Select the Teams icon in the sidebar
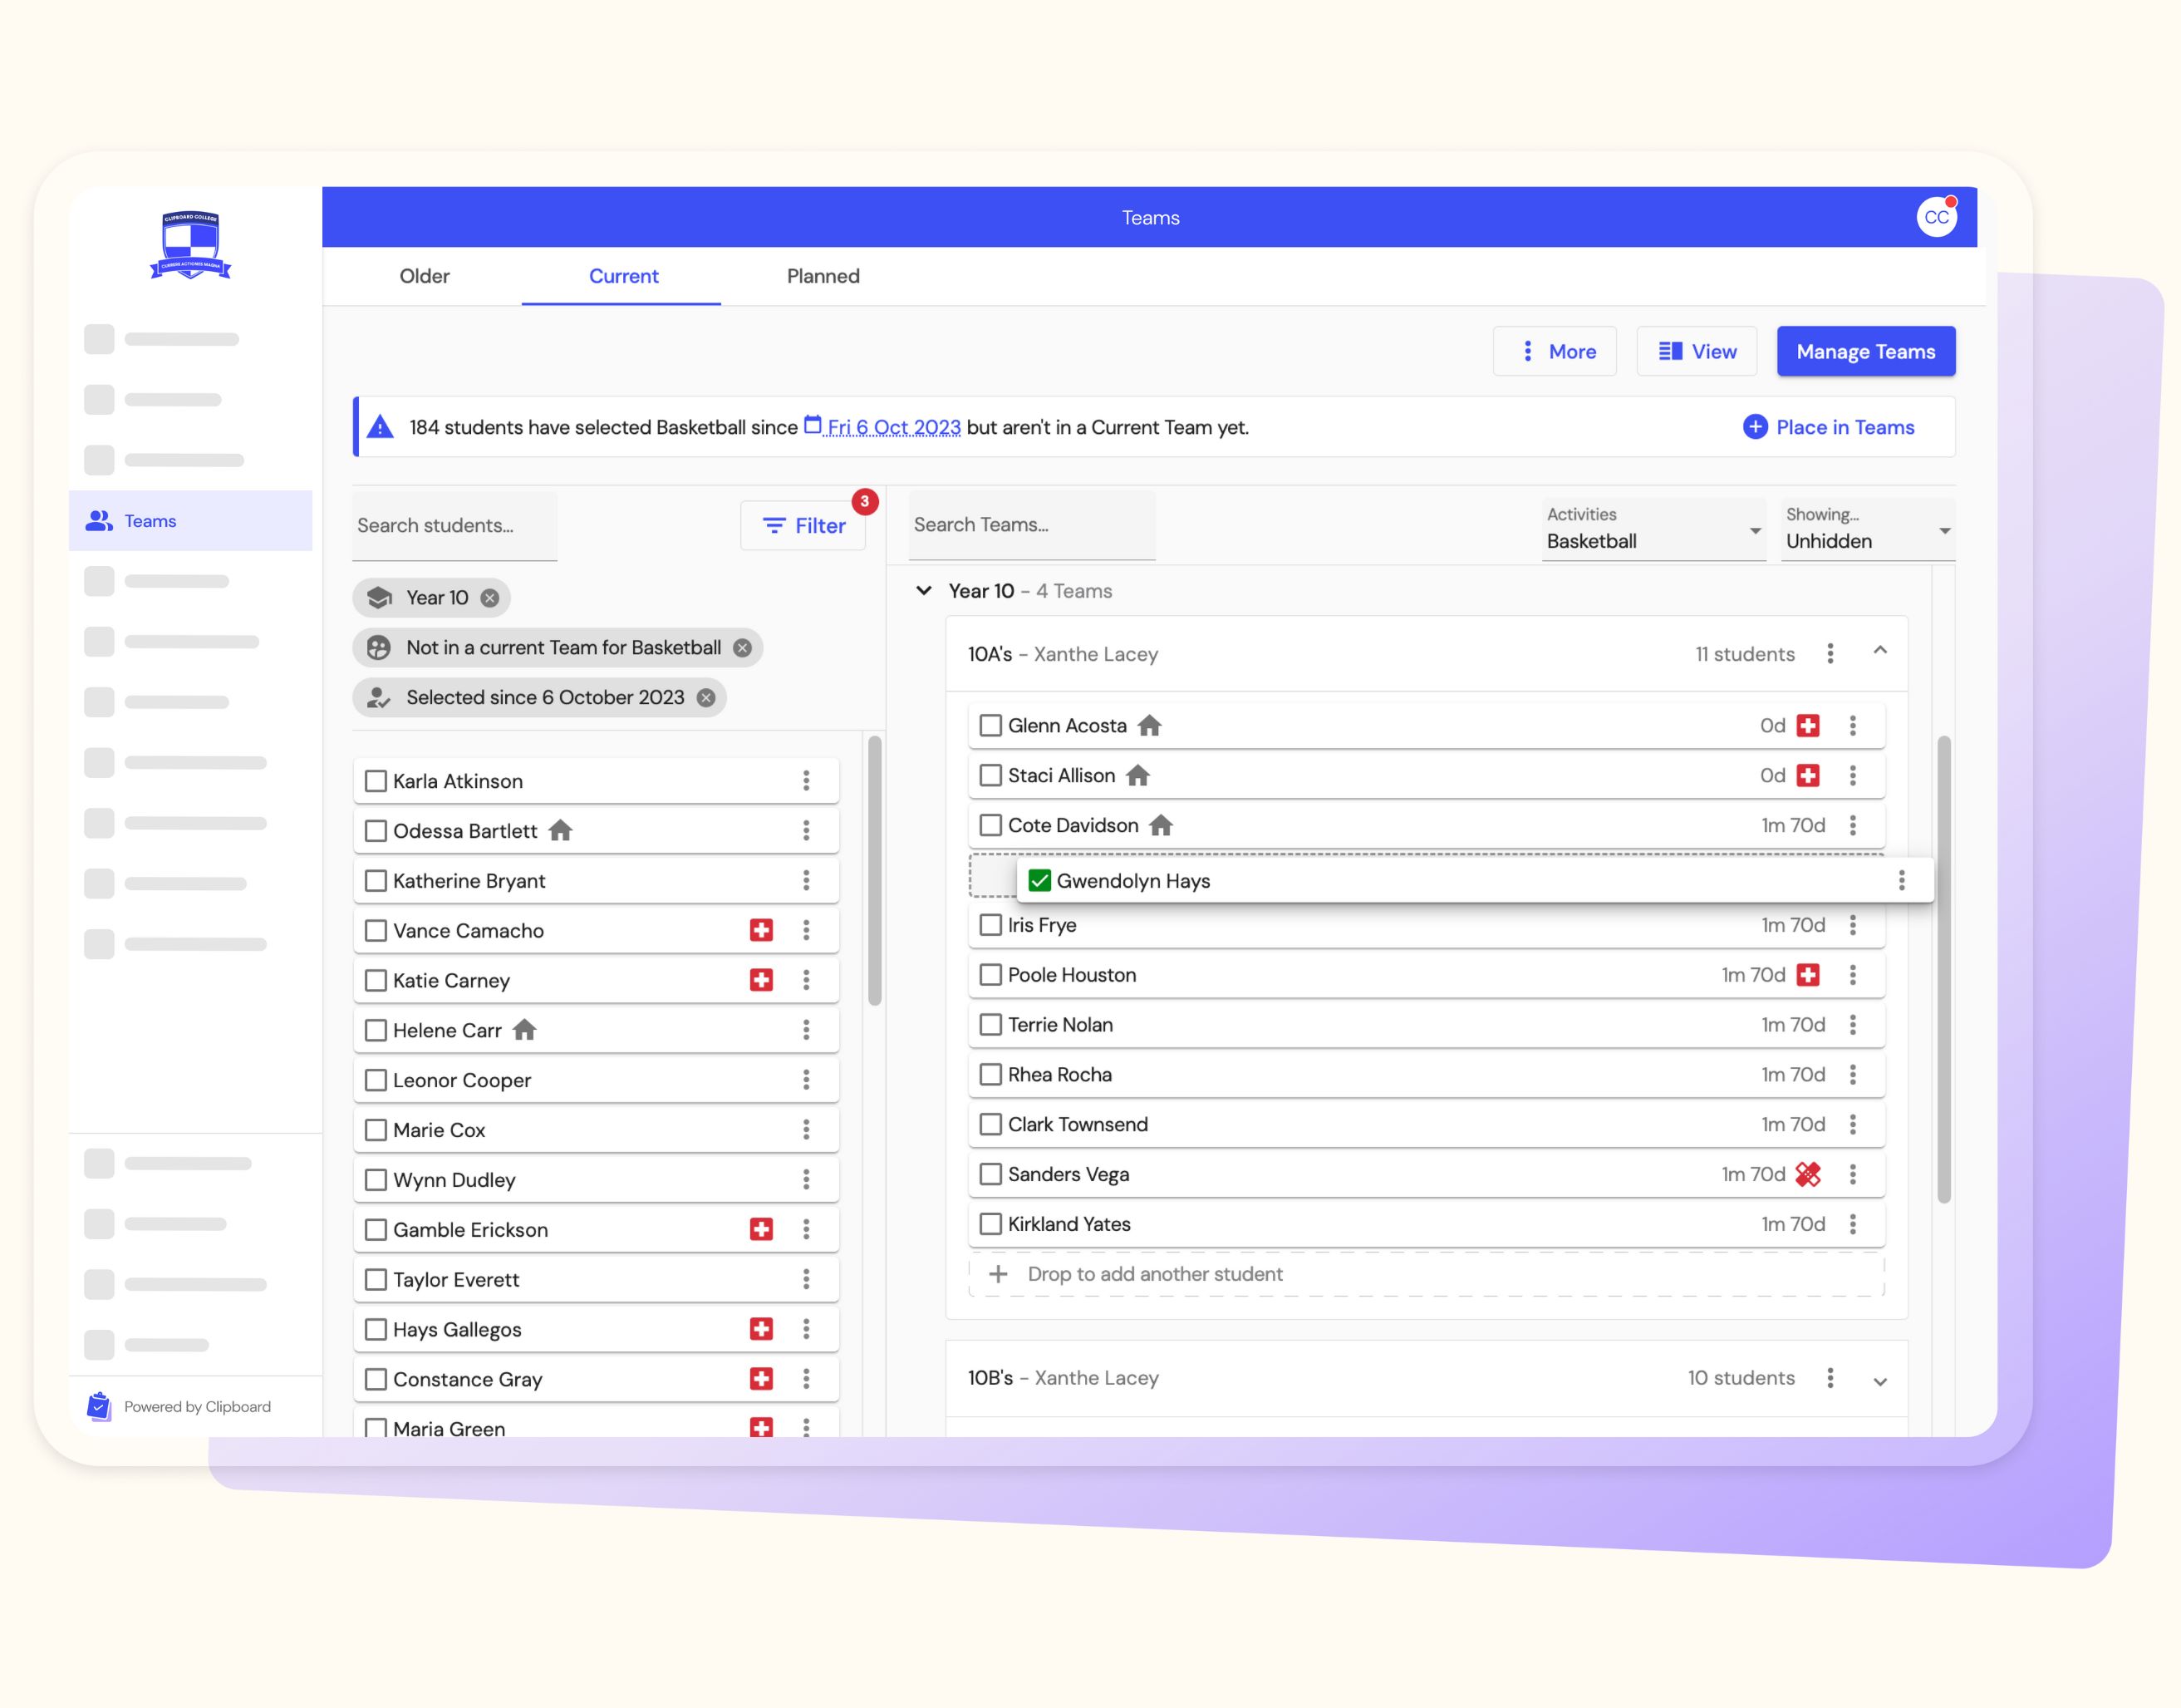2181x1708 pixels. coord(99,521)
